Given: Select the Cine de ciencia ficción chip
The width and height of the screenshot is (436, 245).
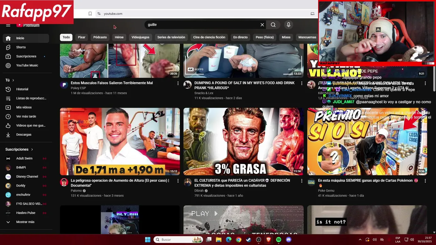Looking at the screenshot, I should 209,37.
